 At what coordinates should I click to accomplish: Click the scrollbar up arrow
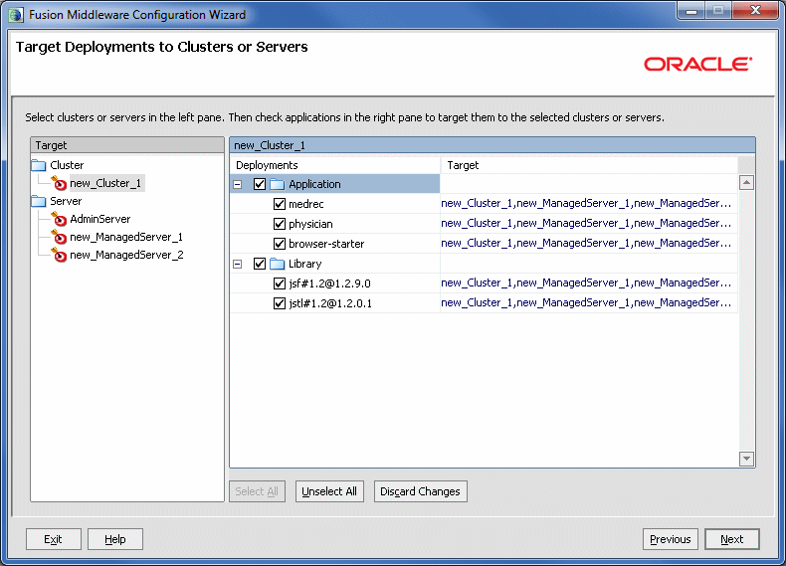click(x=746, y=183)
